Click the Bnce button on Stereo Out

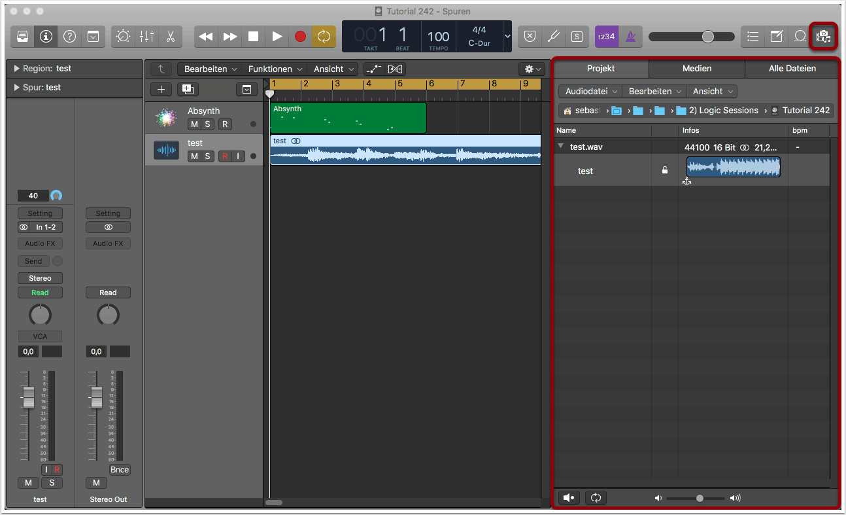coord(120,470)
